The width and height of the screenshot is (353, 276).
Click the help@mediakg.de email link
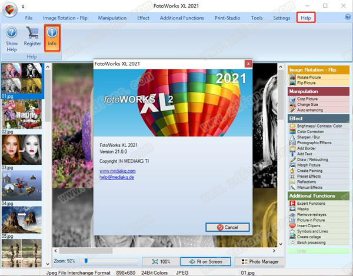click(117, 177)
